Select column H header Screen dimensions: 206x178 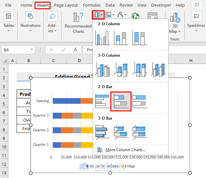coord(191,61)
